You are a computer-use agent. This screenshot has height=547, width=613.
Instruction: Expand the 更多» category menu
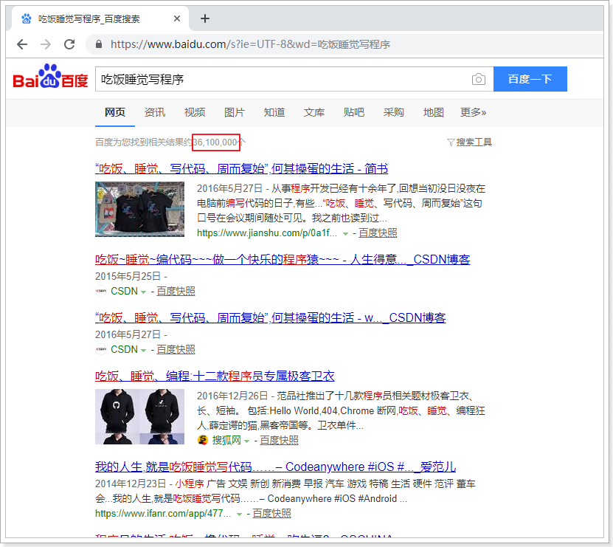coord(473,112)
